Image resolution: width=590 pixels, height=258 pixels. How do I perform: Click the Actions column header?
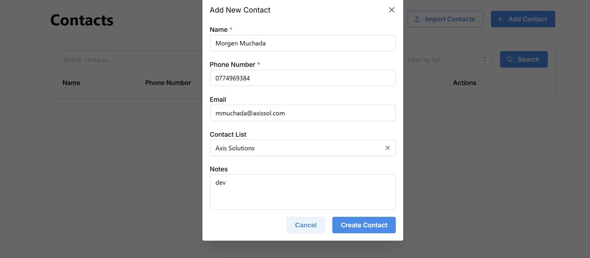point(464,83)
